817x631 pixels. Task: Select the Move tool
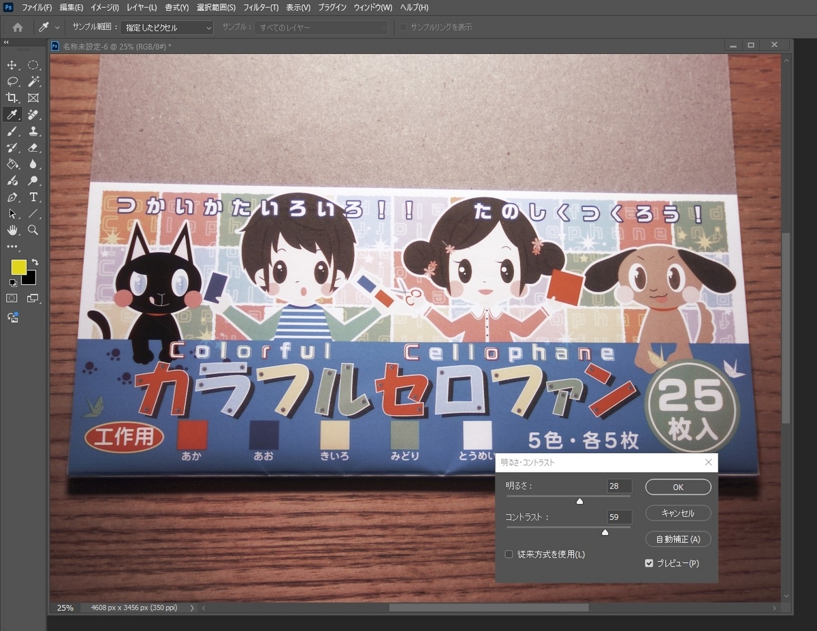(12, 65)
